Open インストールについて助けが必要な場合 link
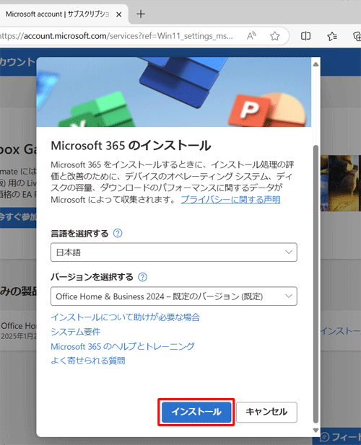361x445 pixels. pos(125,317)
